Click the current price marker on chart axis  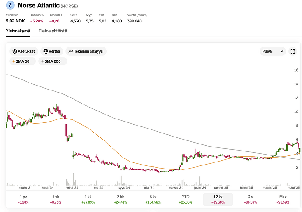298,153
